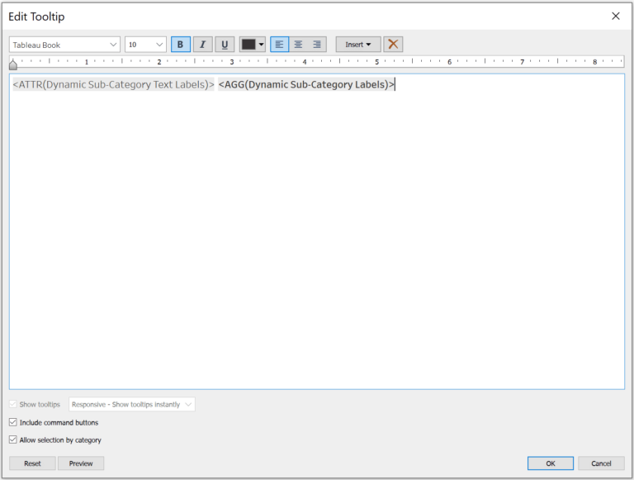Image resolution: width=634 pixels, height=480 pixels.
Task: Click the Reset button
Action: pos(32,463)
